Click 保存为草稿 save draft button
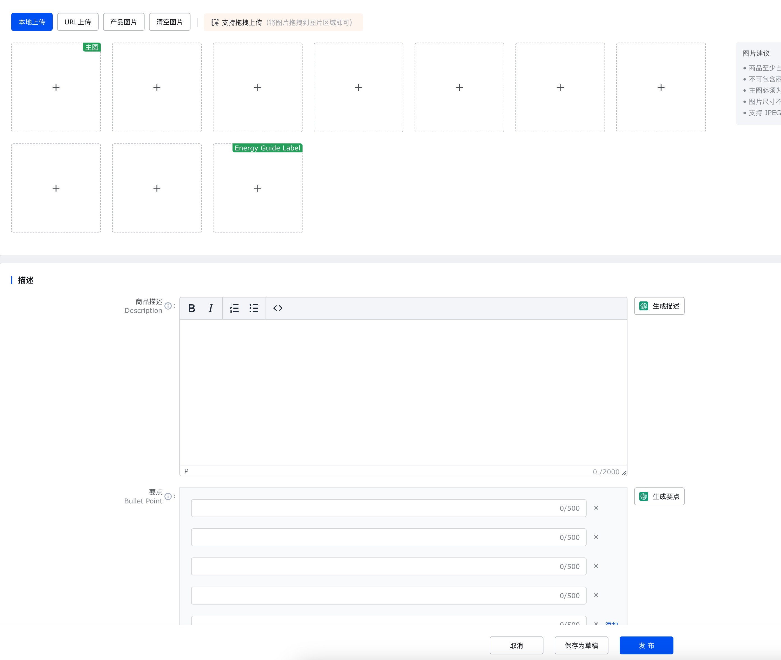Image resolution: width=781 pixels, height=660 pixels. click(581, 645)
